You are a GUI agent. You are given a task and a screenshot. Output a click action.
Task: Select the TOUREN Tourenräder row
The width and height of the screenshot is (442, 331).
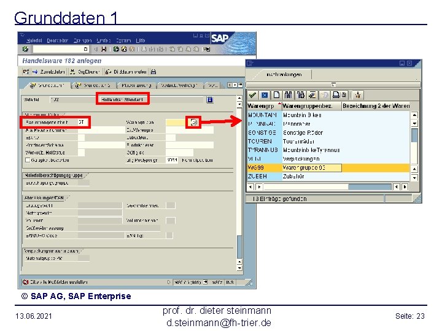pyautogui.click(x=328, y=142)
